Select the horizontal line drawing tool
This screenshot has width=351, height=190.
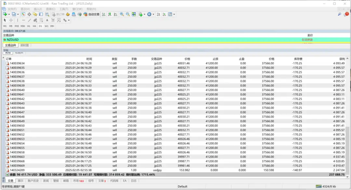[23, 20]
